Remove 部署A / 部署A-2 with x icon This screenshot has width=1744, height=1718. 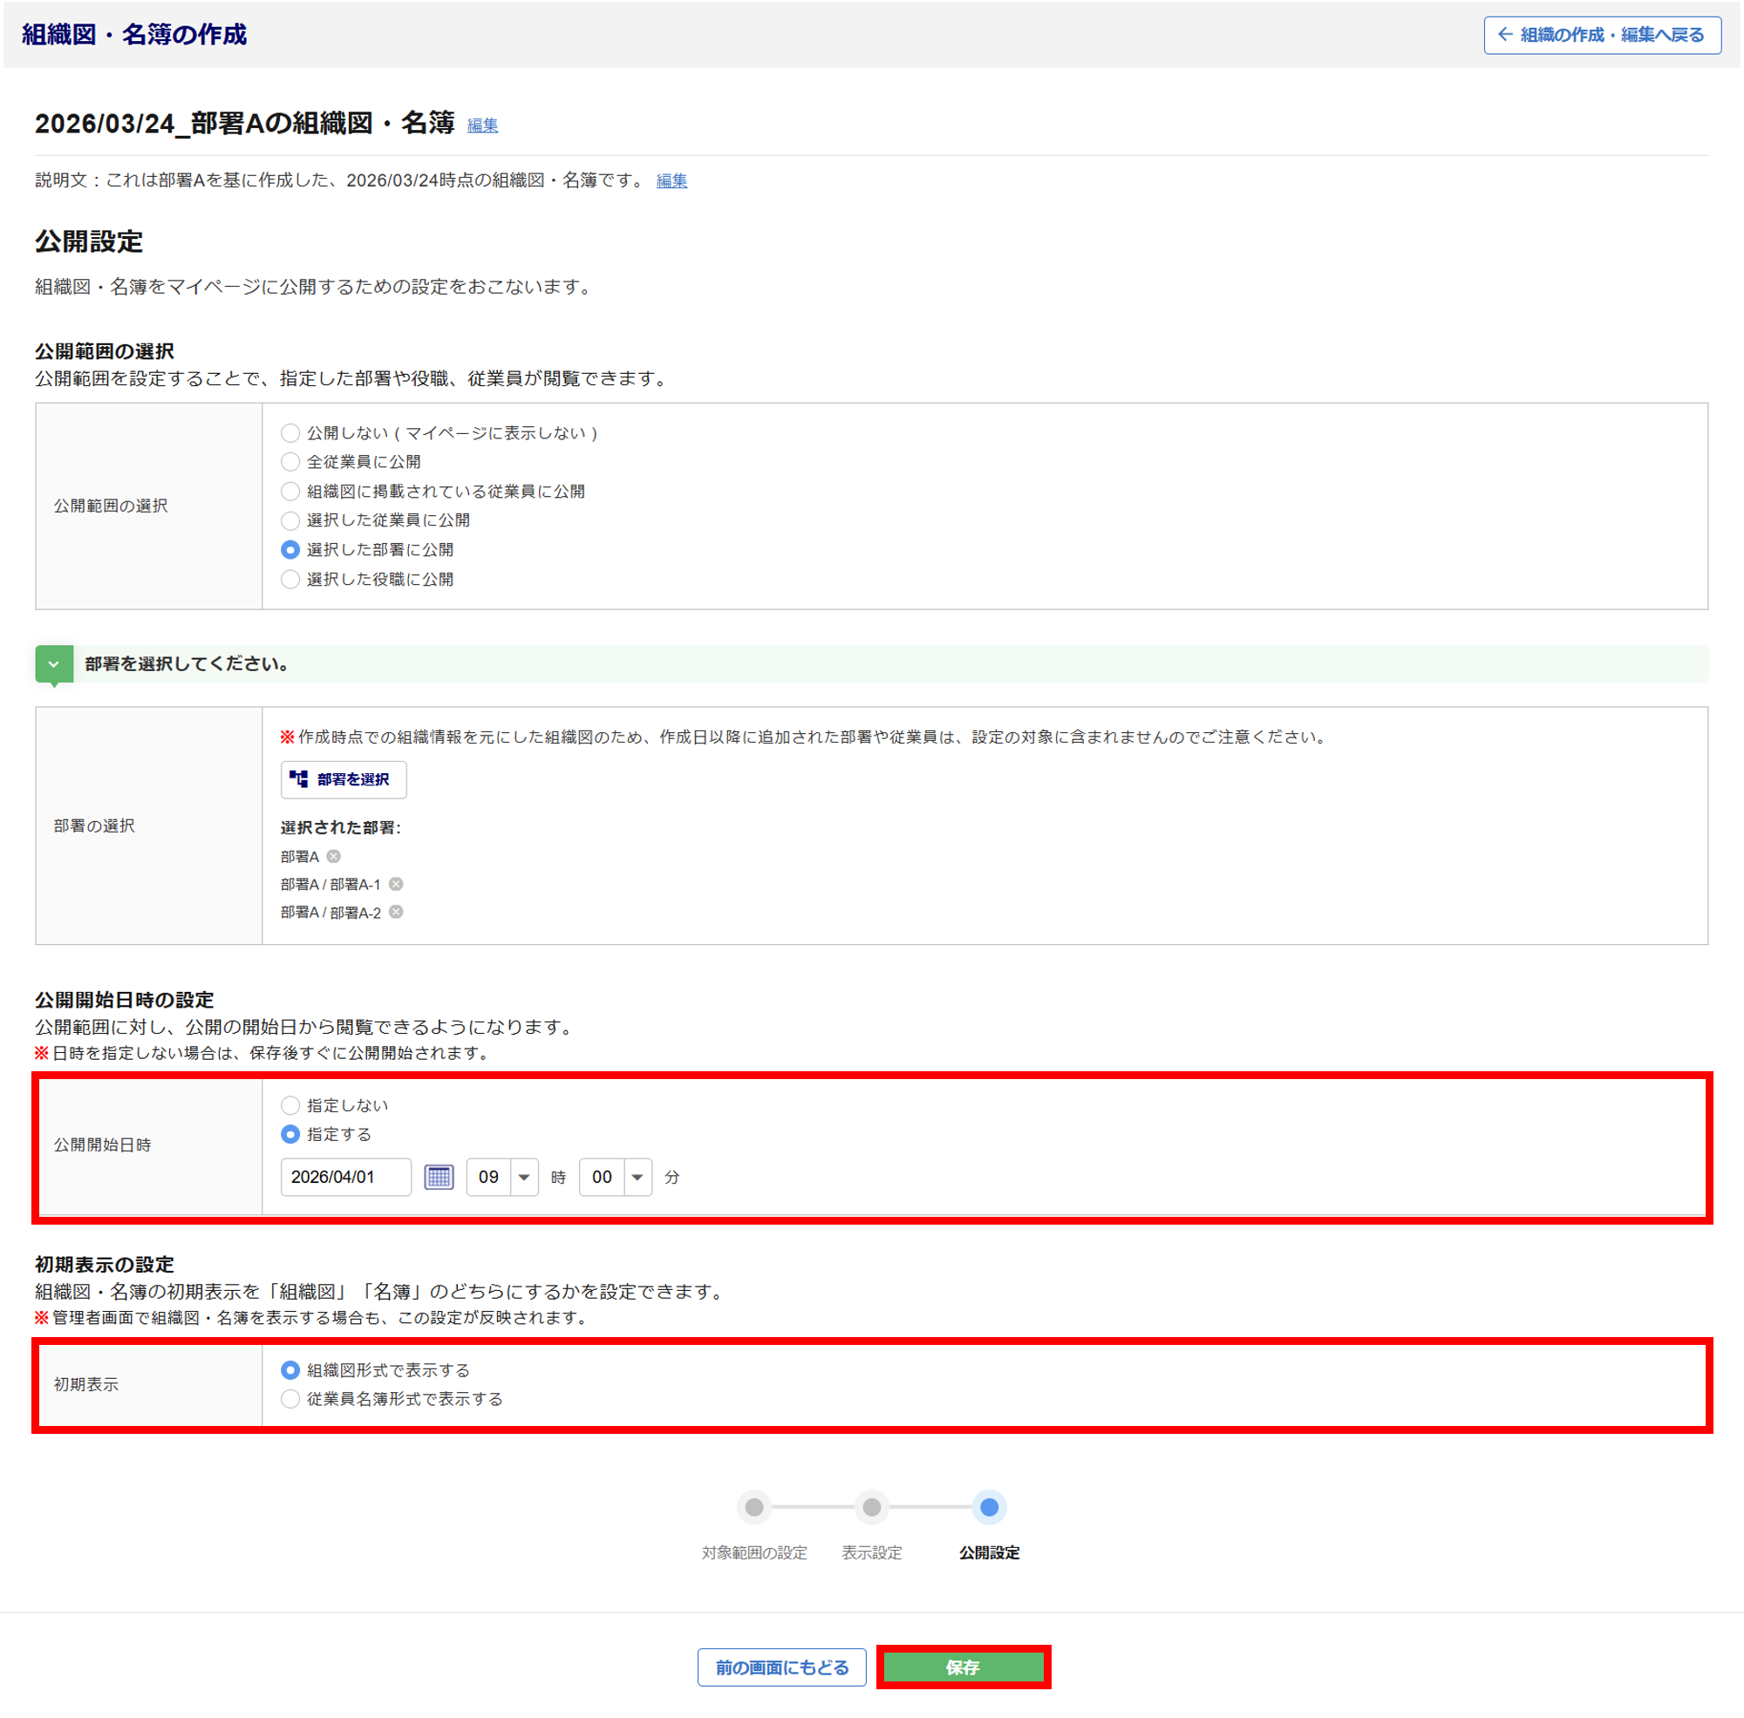[x=396, y=913]
